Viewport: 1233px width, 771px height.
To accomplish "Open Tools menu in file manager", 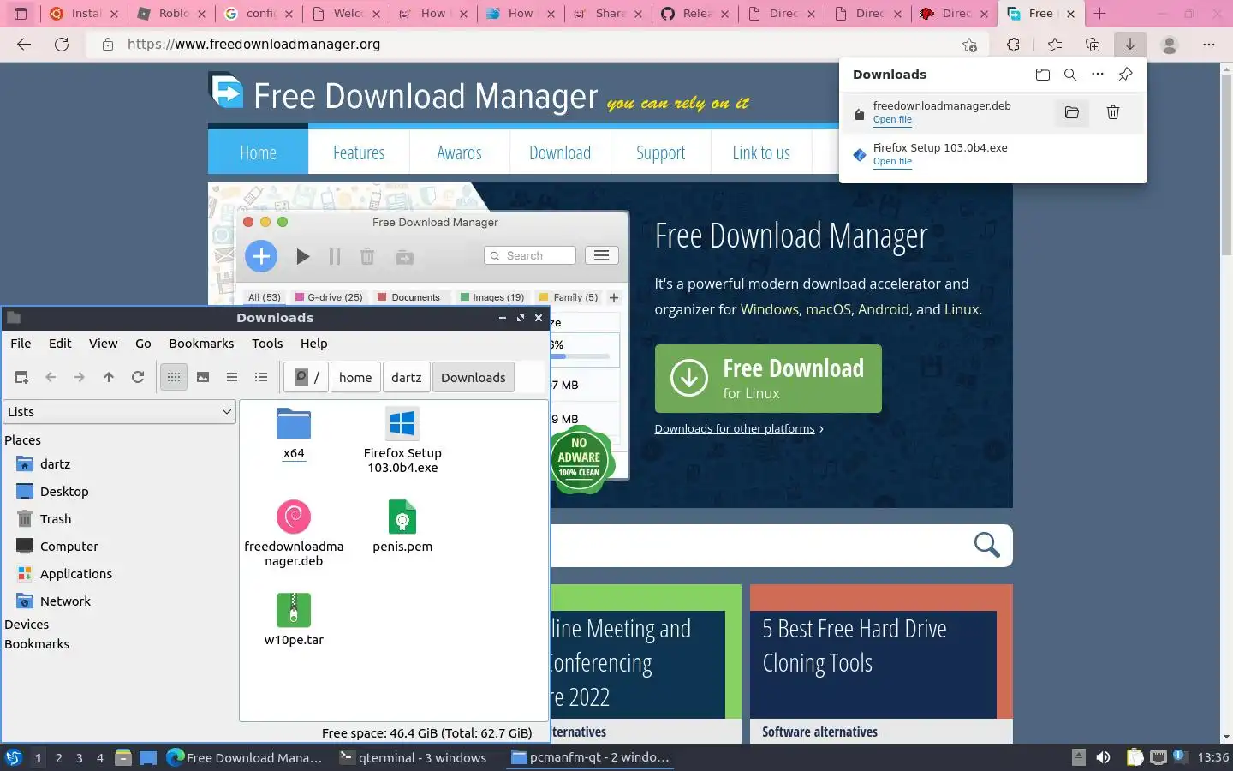I will (x=267, y=343).
